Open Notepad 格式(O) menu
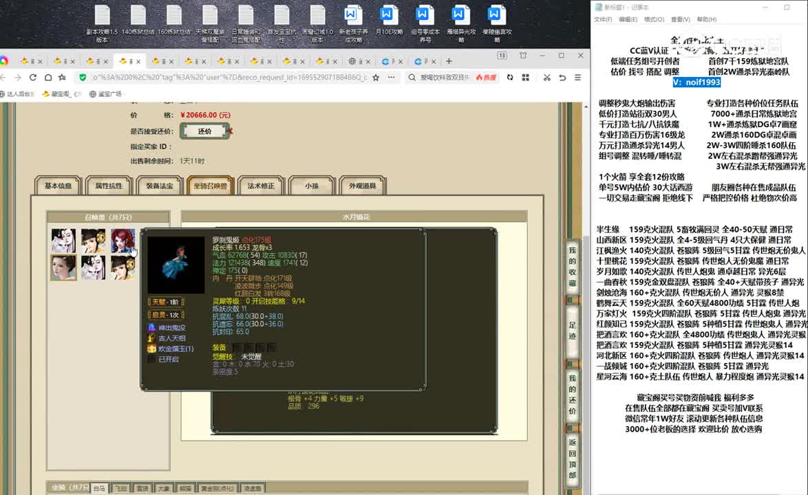The image size is (808, 495). coord(654,19)
